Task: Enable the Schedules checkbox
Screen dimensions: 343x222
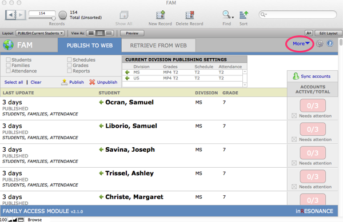Action: (69, 59)
